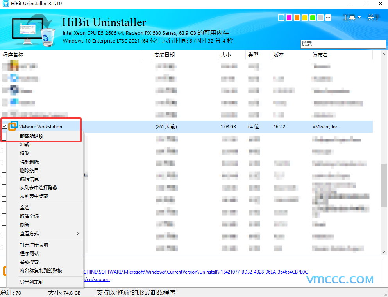The height and width of the screenshot is (297, 388).
Task: Click 从列表中隐藏 menu entry
Action: coord(34,196)
